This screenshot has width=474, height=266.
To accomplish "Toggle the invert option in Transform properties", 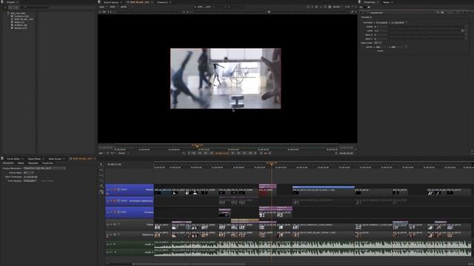I will tap(380, 51).
